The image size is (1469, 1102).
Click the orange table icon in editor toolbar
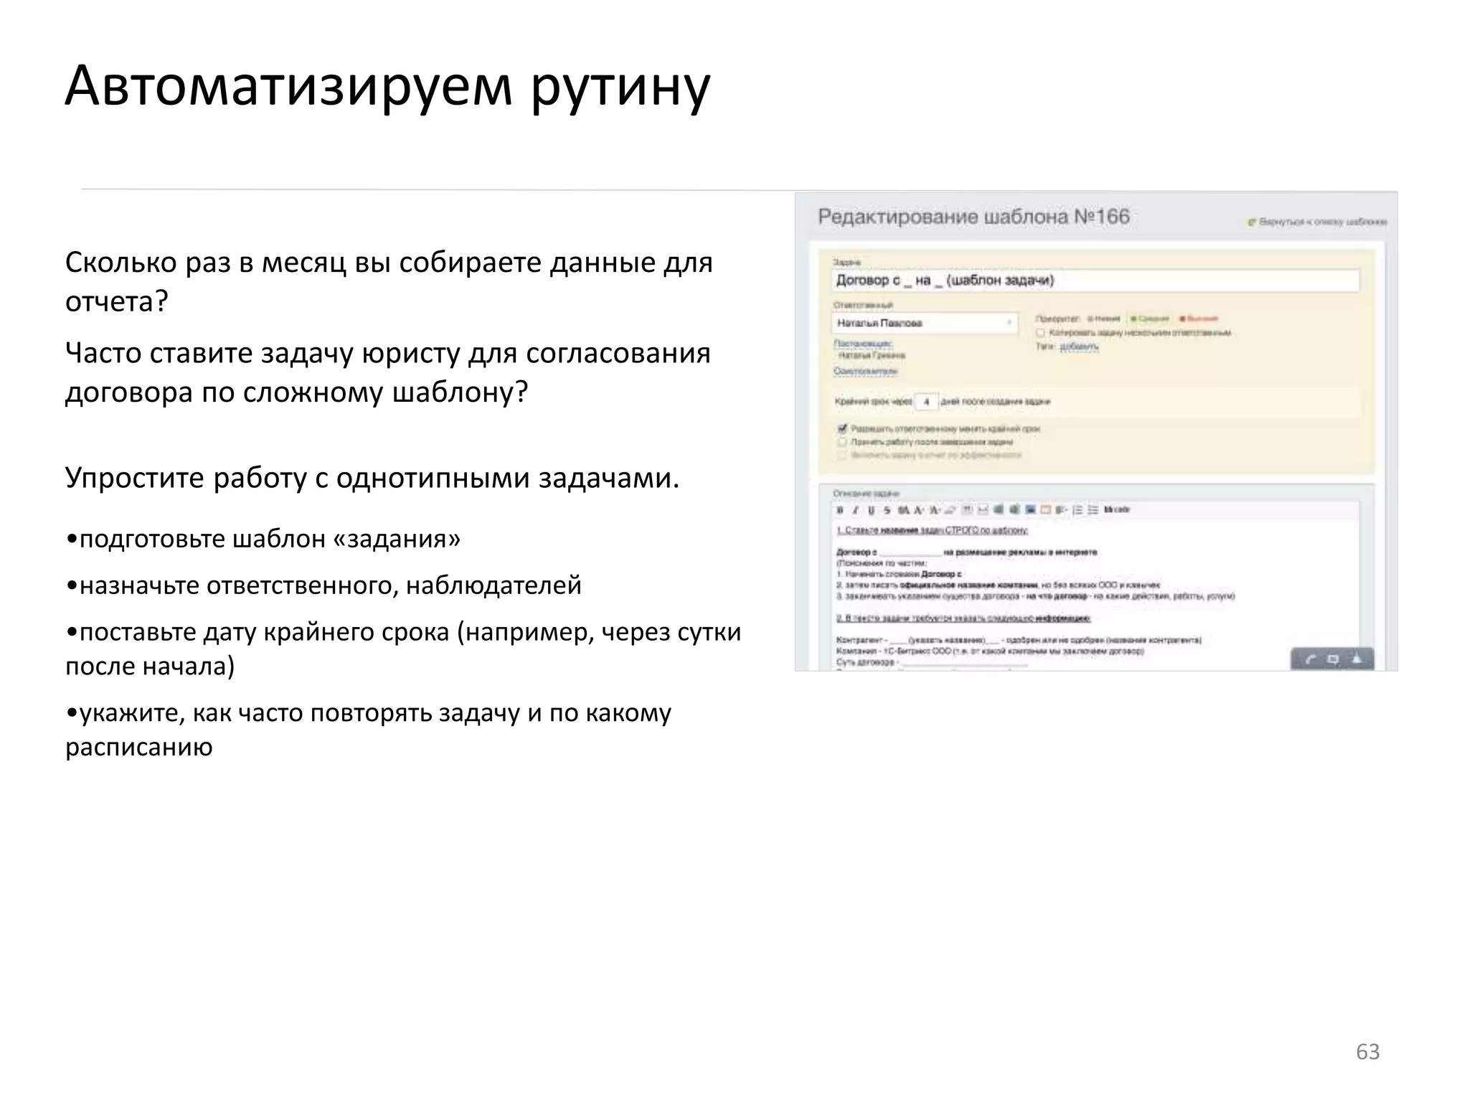coord(1046,510)
